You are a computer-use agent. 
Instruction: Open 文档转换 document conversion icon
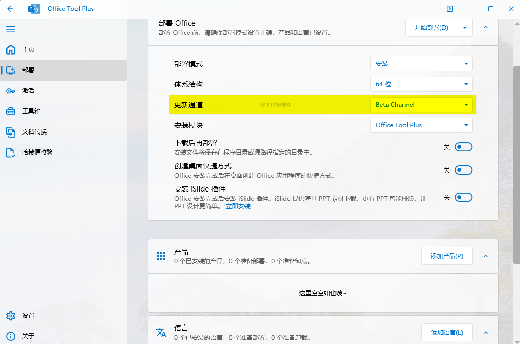pos(11,132)
